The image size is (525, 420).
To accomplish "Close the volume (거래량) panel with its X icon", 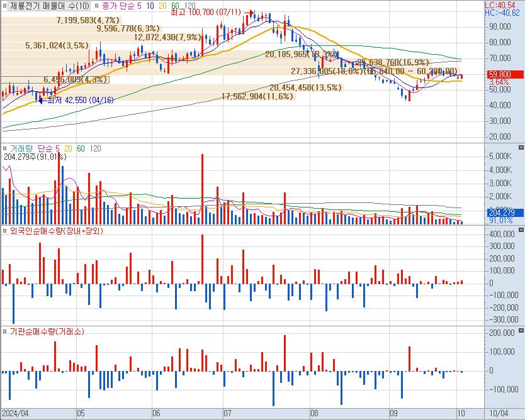I will click(x=521, y=147).
